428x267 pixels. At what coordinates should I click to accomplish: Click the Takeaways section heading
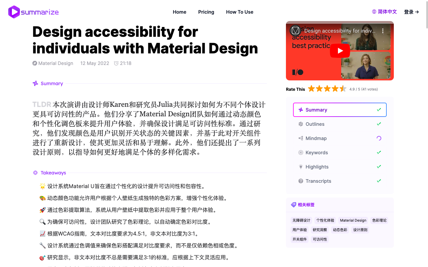pyautogui.click(x=53, y=173)
